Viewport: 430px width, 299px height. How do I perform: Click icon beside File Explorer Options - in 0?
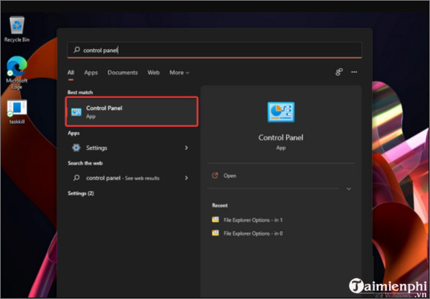coord(215,233)
